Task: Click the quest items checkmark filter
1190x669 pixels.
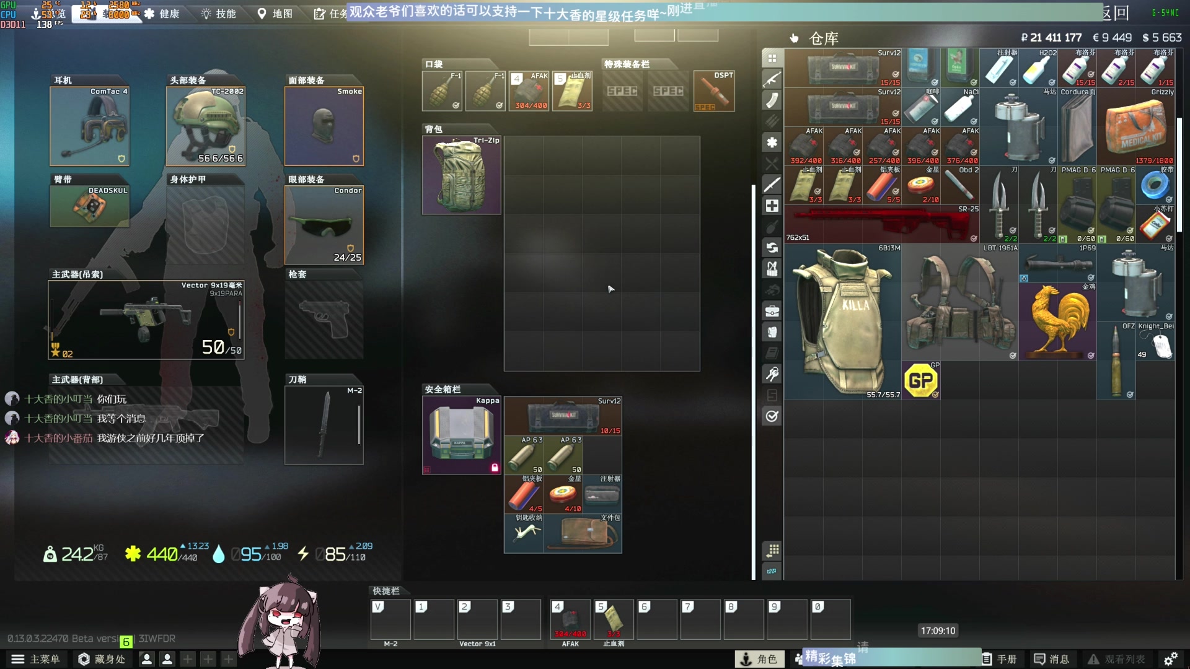Action: pos(772,416)
